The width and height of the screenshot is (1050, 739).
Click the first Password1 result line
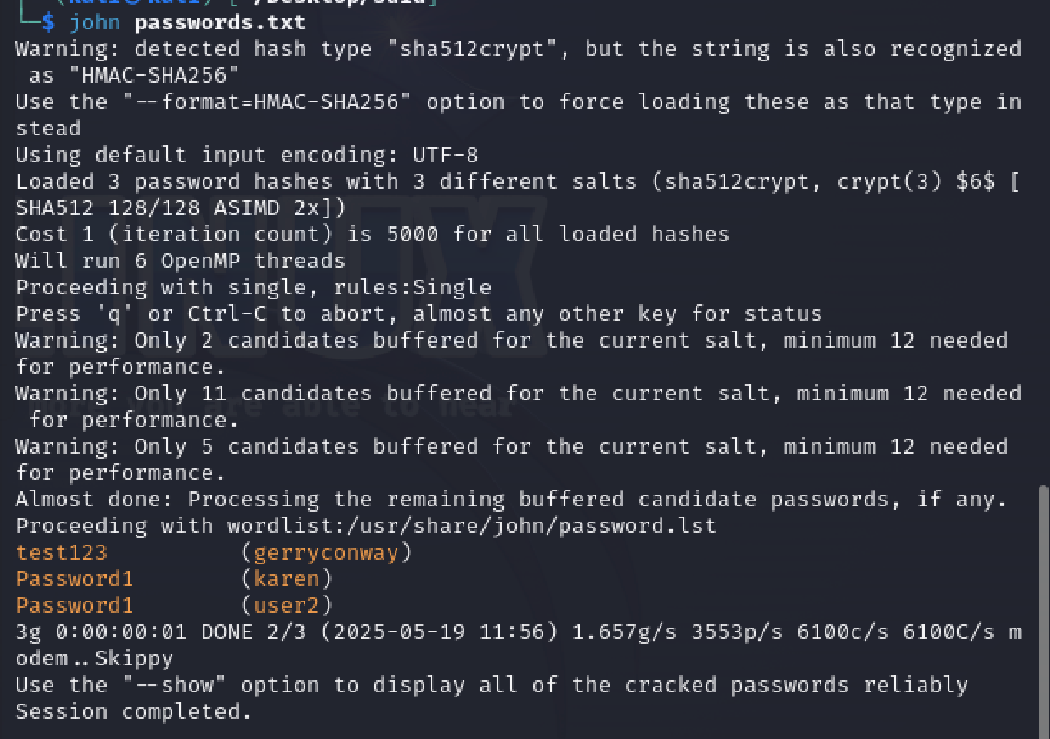click(75, 579)
